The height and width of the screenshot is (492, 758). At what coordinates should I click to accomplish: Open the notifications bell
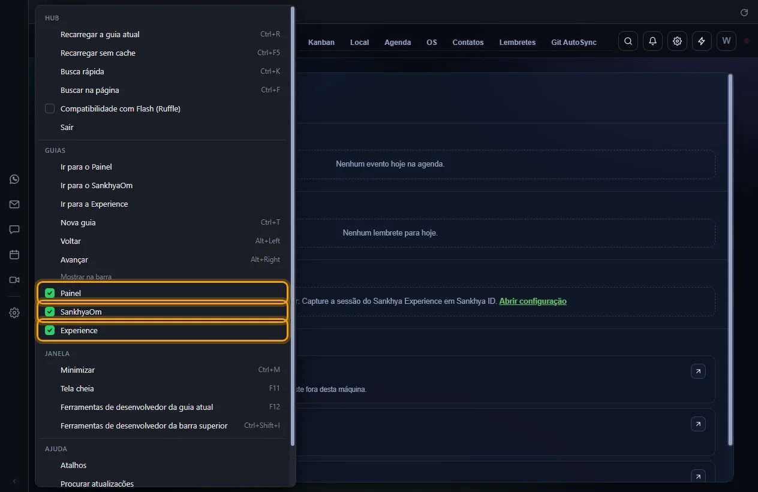click(x=652, y=41)
